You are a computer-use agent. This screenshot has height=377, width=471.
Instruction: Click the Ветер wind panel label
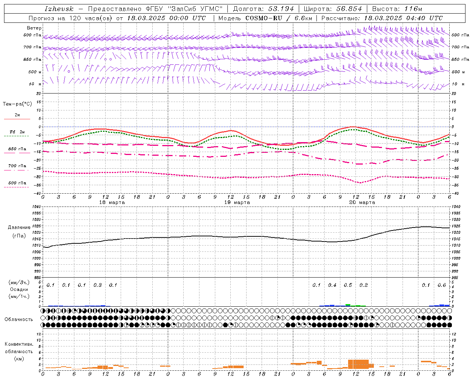[34, 28]
